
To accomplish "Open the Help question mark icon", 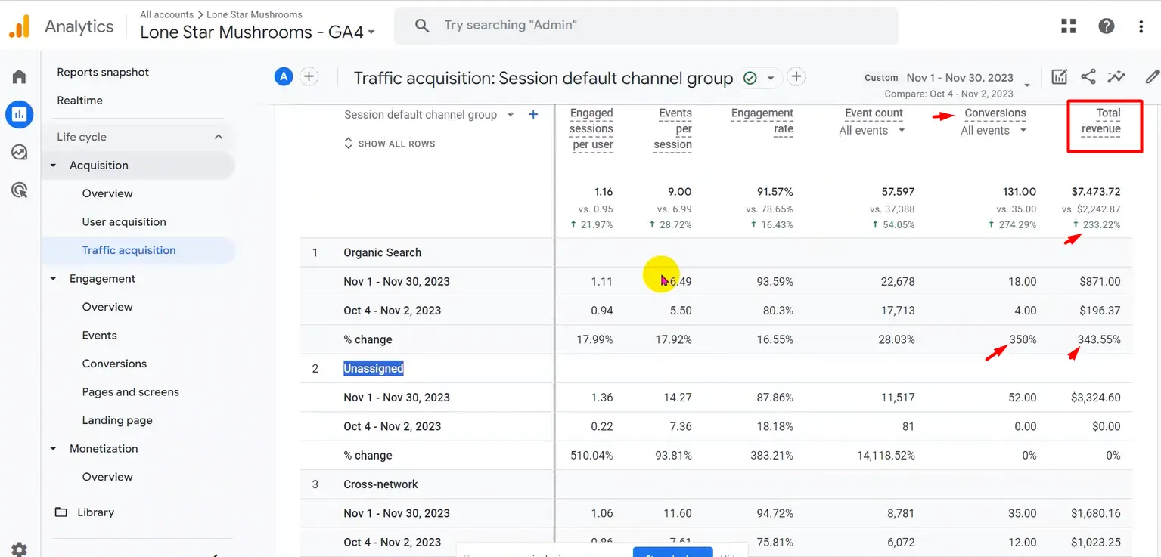I will click(x=1106, y=26).
